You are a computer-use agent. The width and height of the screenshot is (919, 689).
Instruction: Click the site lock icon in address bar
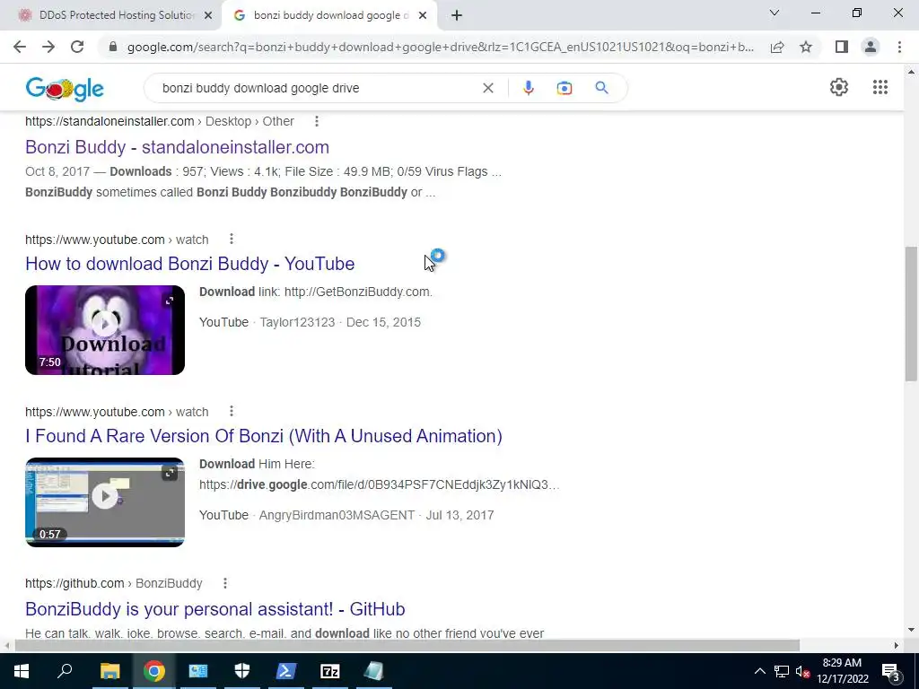113,47
